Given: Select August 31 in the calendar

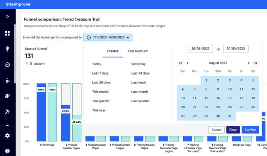Looking at the screenshot, I should (x=230, y=116).
